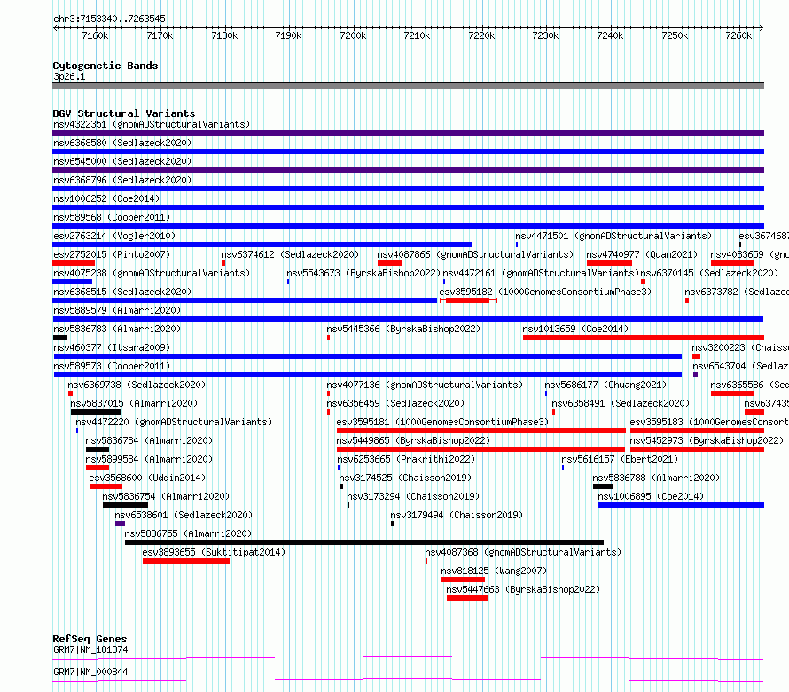Click the 7210k mark on the ruler

click(x=418, y=35)
